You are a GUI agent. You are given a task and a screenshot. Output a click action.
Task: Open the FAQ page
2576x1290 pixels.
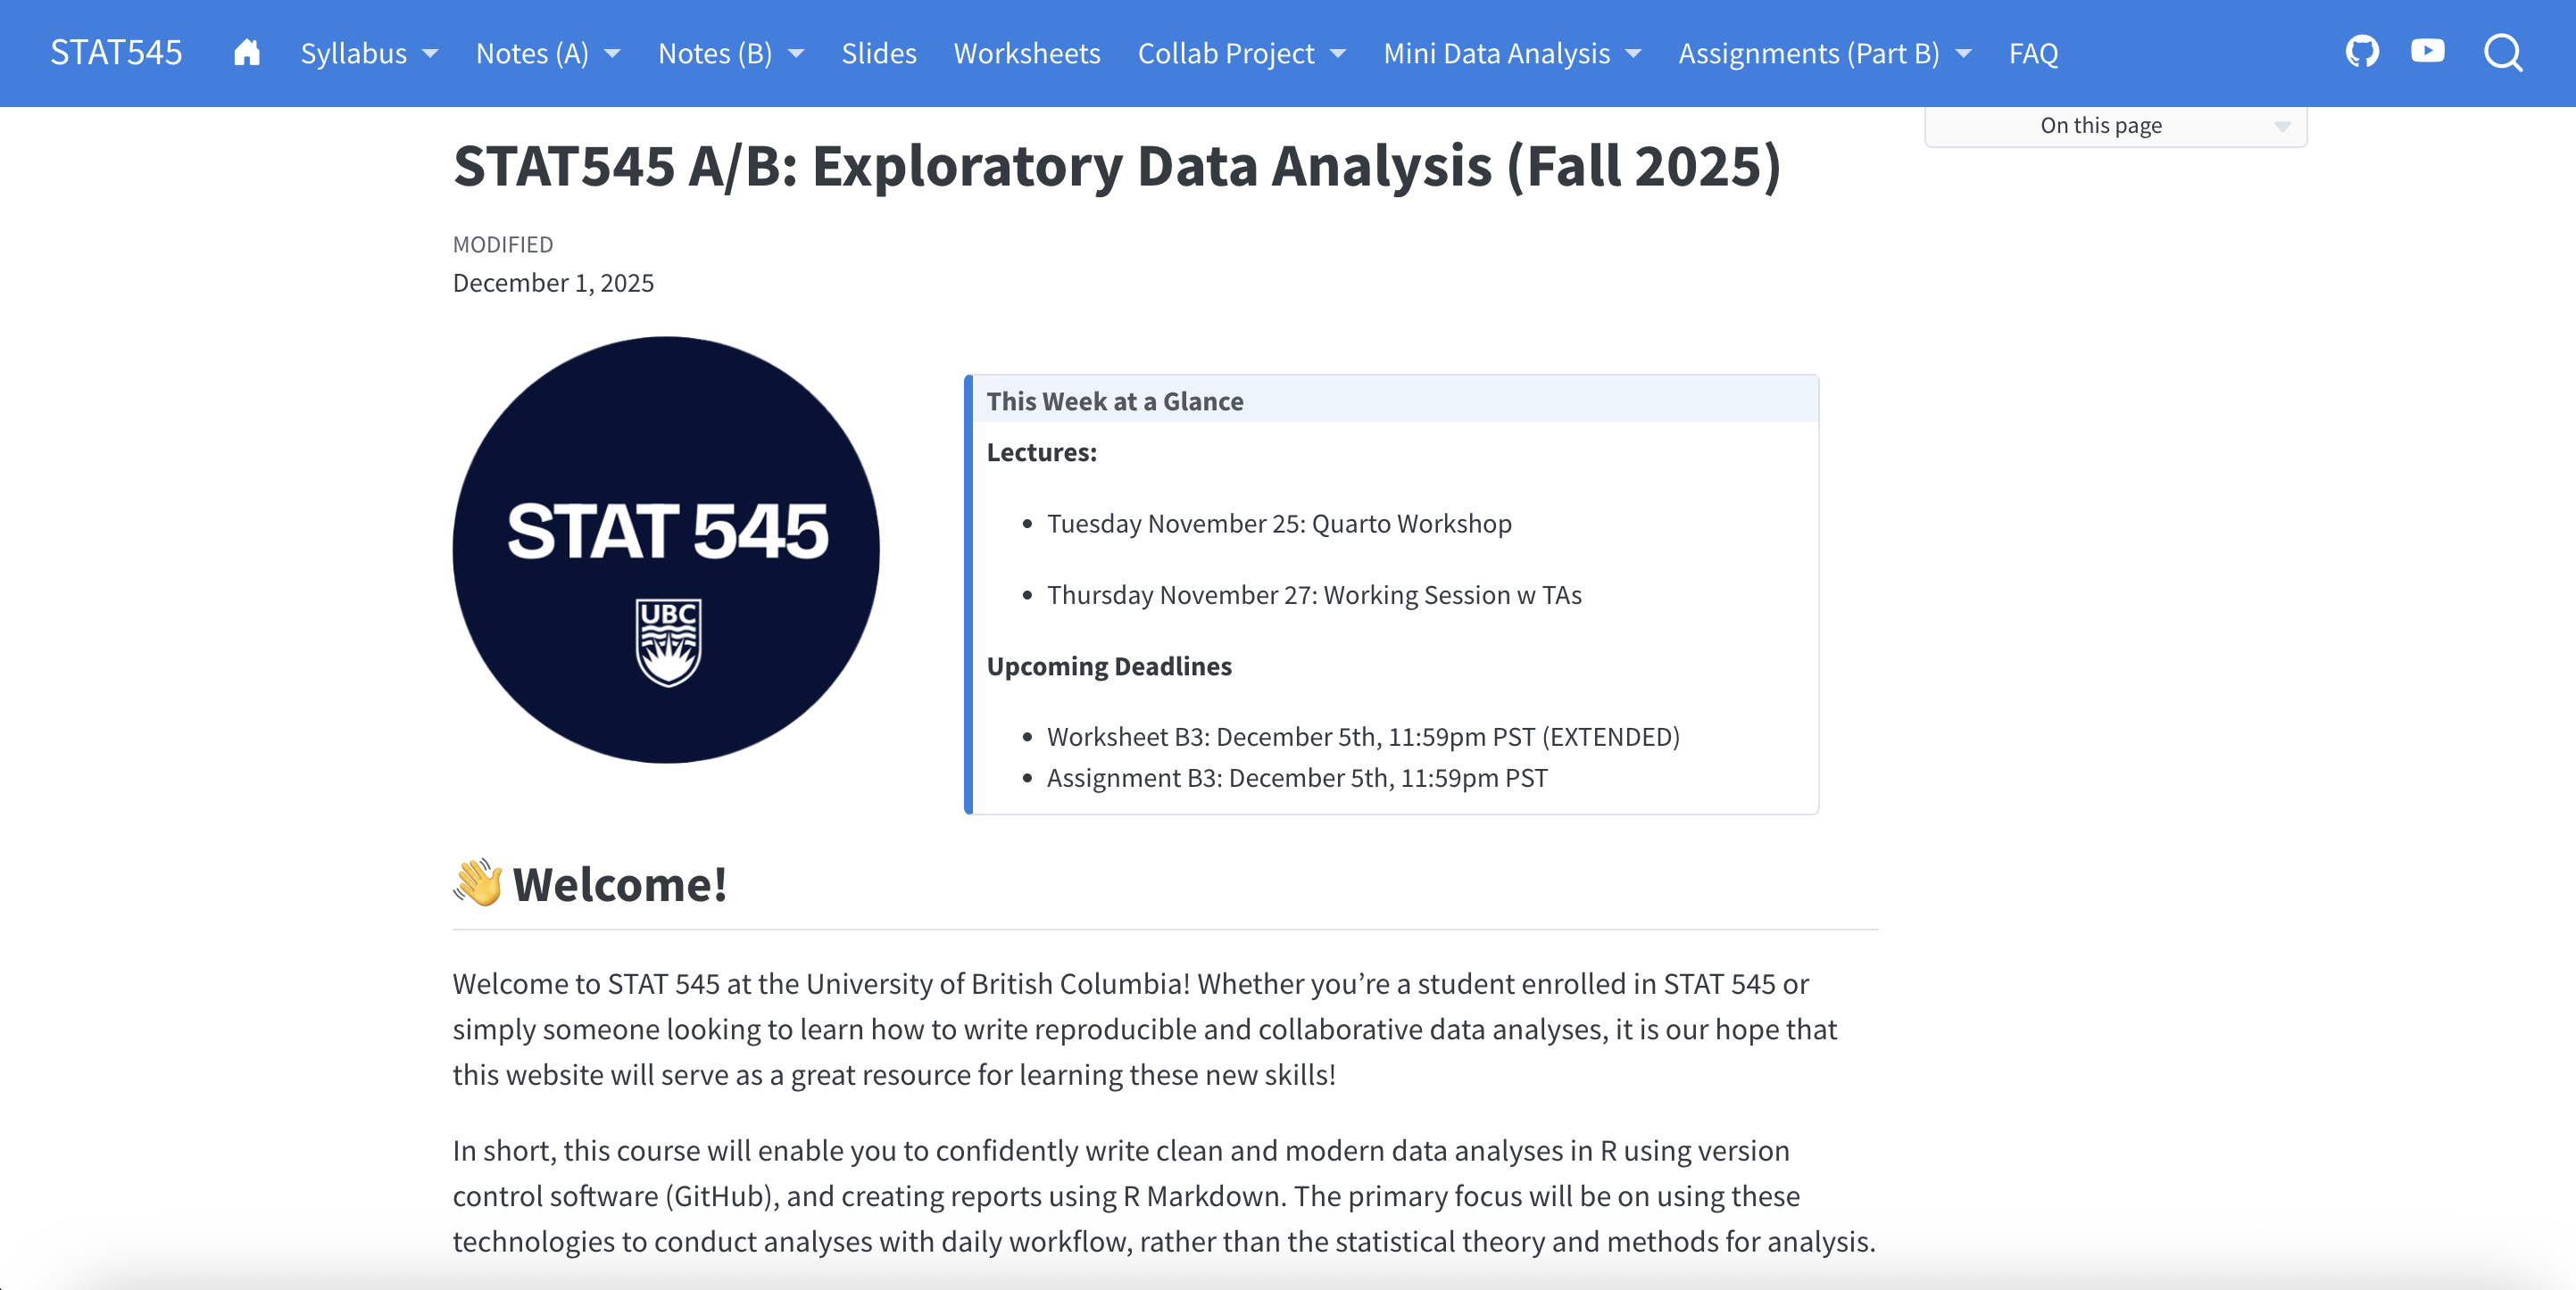(x=2033, y=53)
